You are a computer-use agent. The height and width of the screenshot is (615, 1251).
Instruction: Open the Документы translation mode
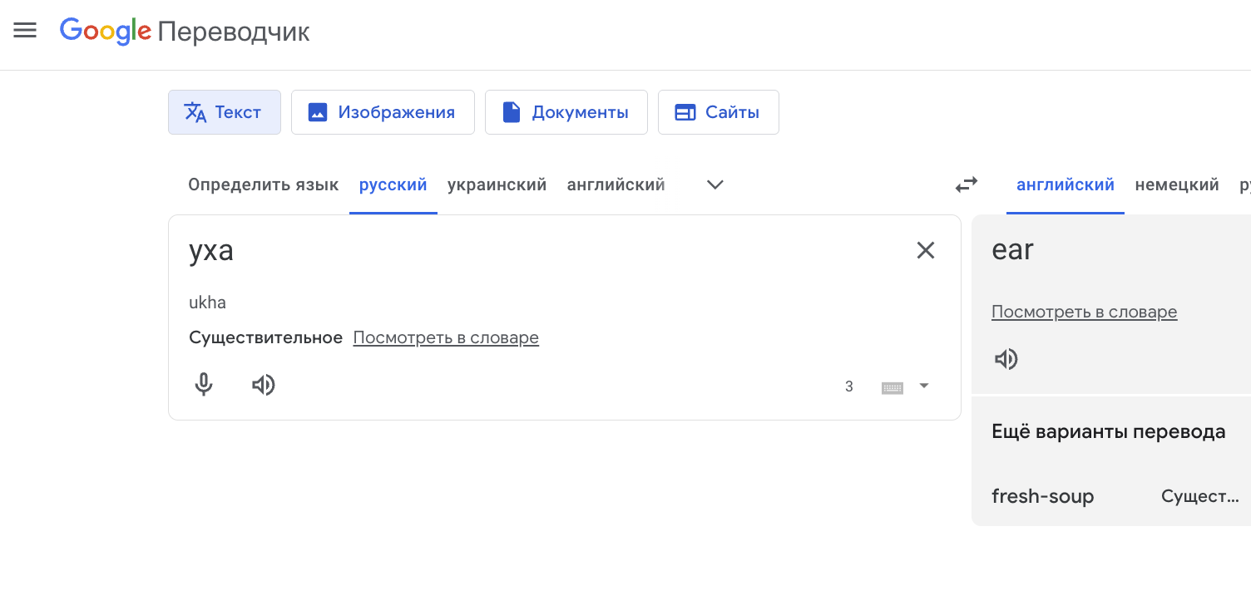click(566, 112)
